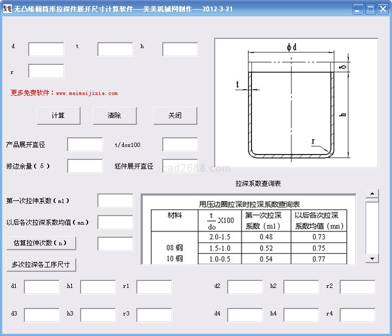Open the www.meimeijixie.com link

pyautogui.click(x=87, y=93)
